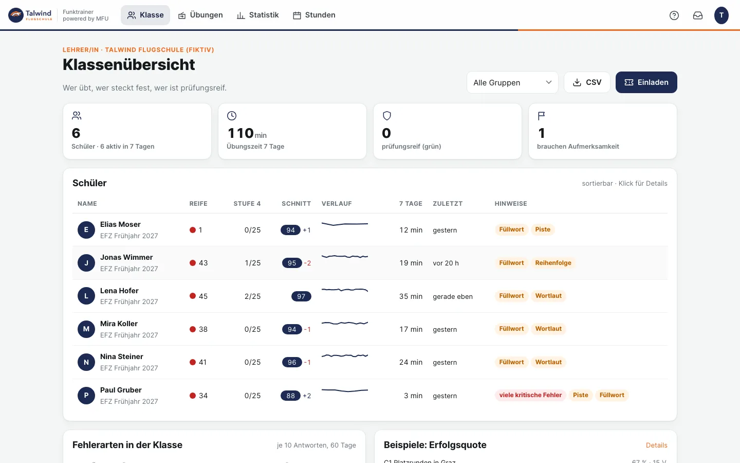
Task: Click the Reihenfolge tag for Jonas Wimmer
Action: (553, 263)
